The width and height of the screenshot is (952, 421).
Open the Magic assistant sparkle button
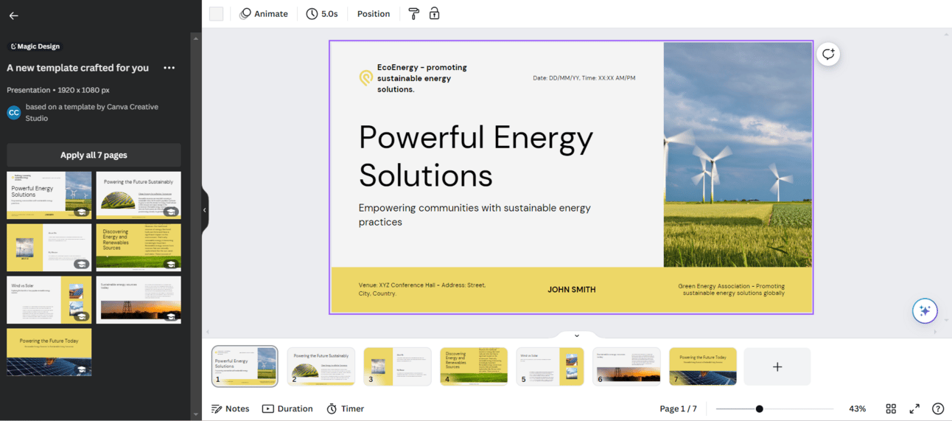925,310
